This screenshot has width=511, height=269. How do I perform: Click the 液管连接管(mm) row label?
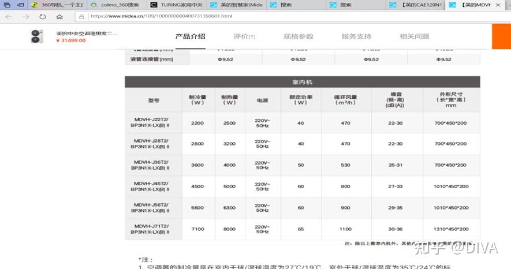point(152,59)
